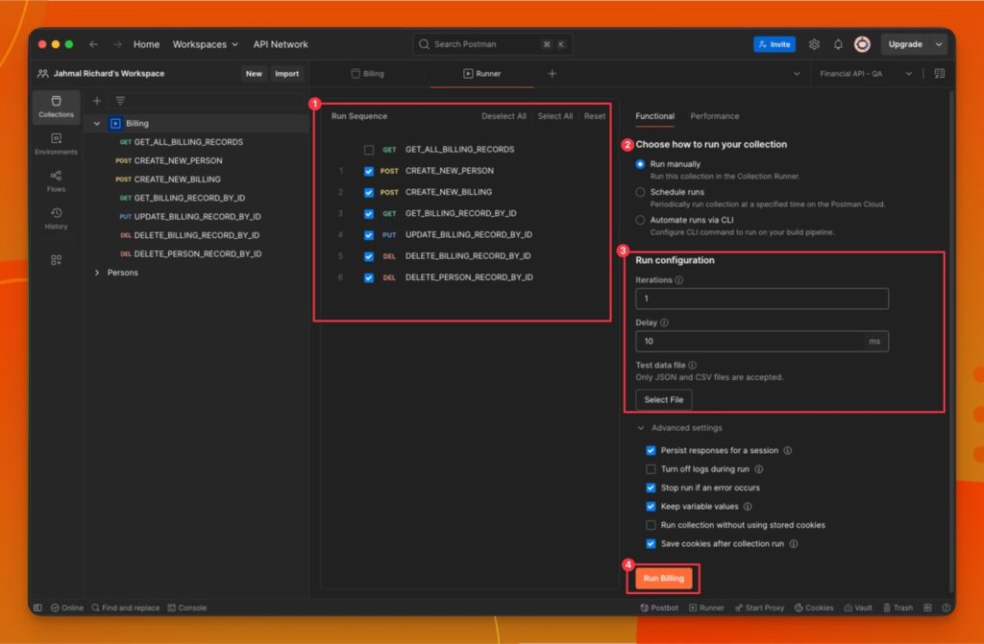This screenshot has width=984, height=644.
Task: Switch to the Billing tab
Action: coord(368,74)
